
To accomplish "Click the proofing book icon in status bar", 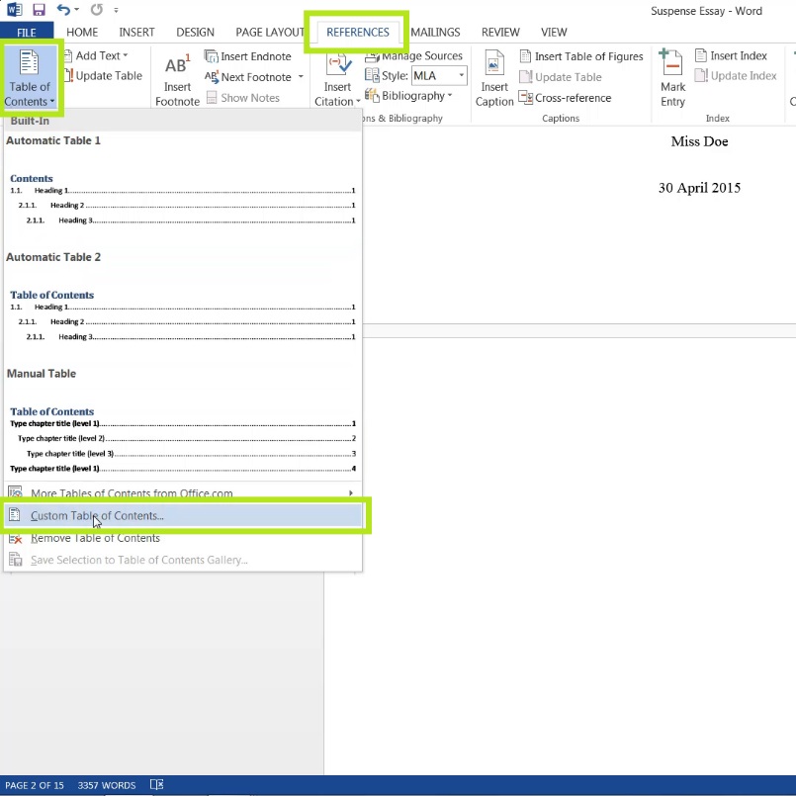I will (x=157, y=785).
